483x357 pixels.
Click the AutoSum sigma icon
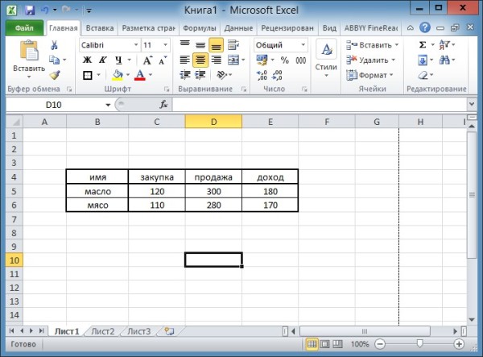tap(423, 45)
